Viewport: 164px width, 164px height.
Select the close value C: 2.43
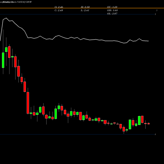tap(59, 10)
